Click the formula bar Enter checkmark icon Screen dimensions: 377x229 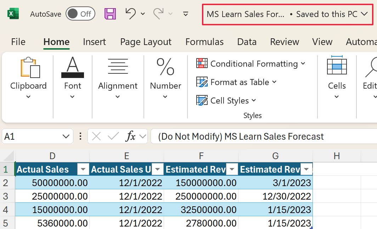tap(113, 136)
